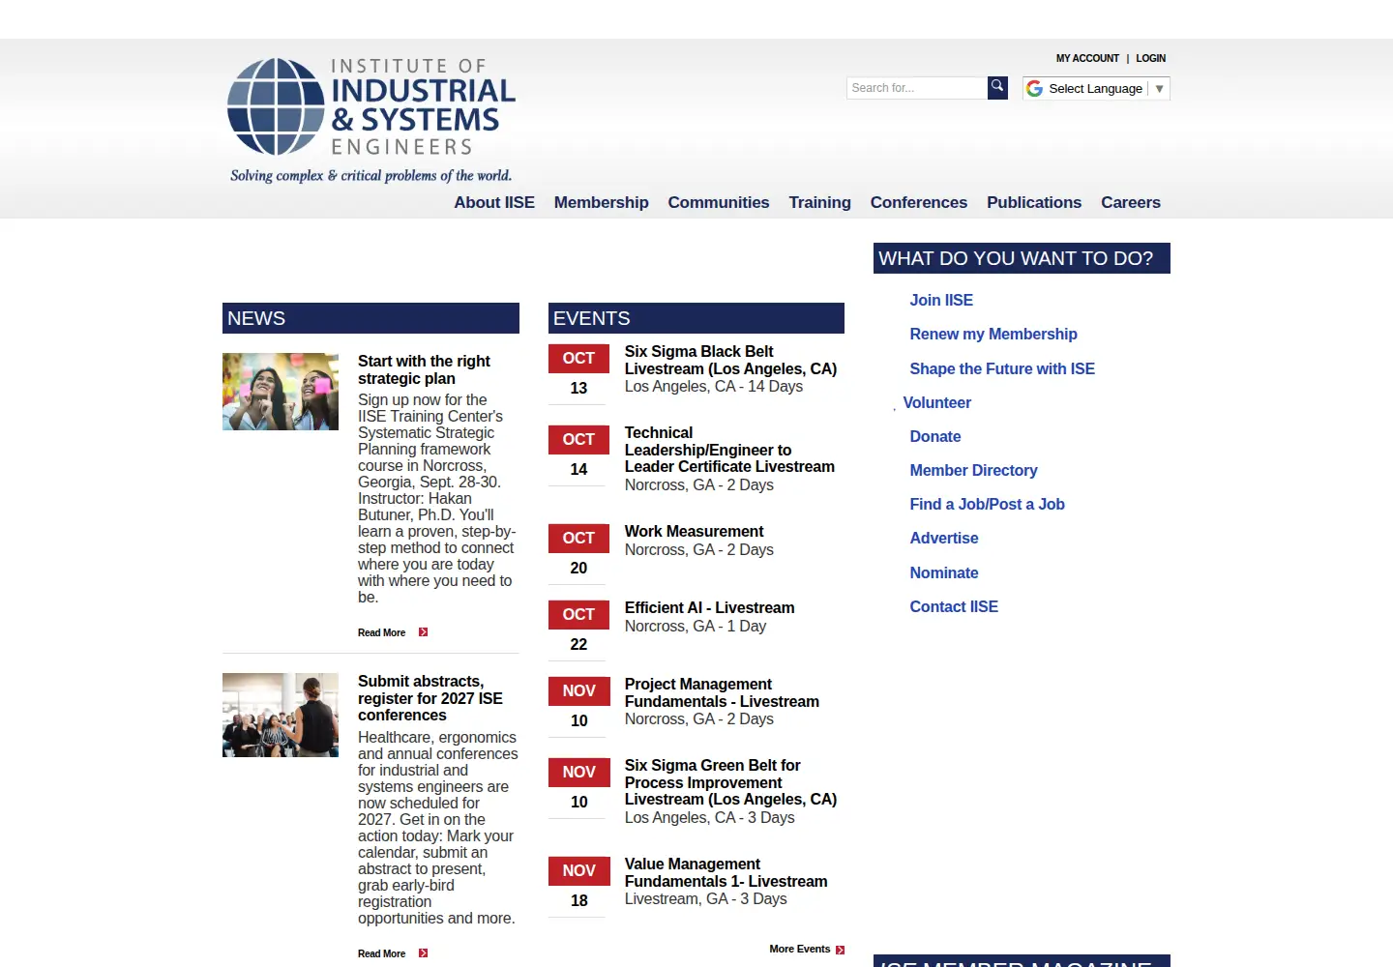
Task: Open 'Start with the right strategic plan' headline
Action: pyautogui.click(x=424, y=369)
